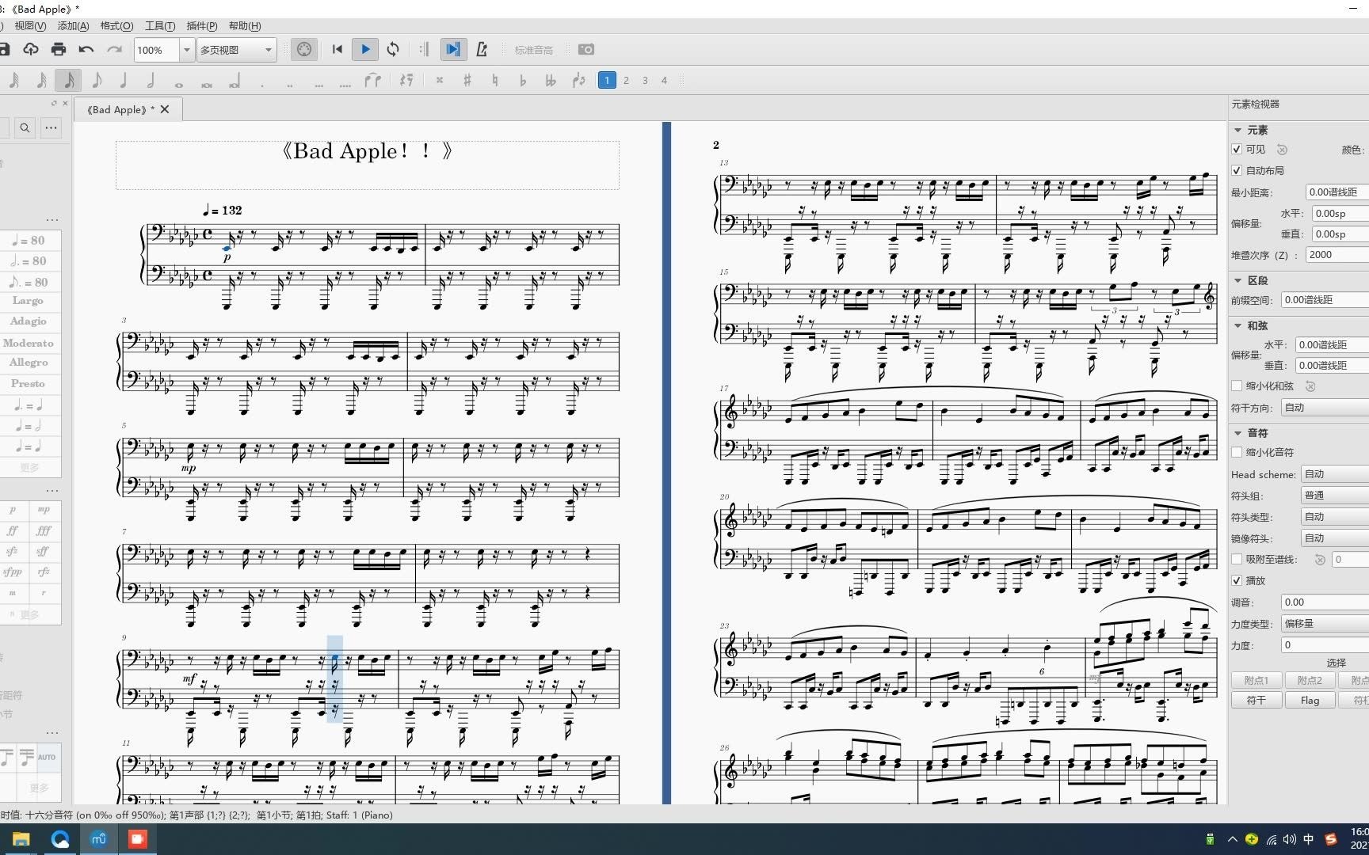Open the 格式(O) menu
Screen dimensions: 1369x855
(116, 26)
